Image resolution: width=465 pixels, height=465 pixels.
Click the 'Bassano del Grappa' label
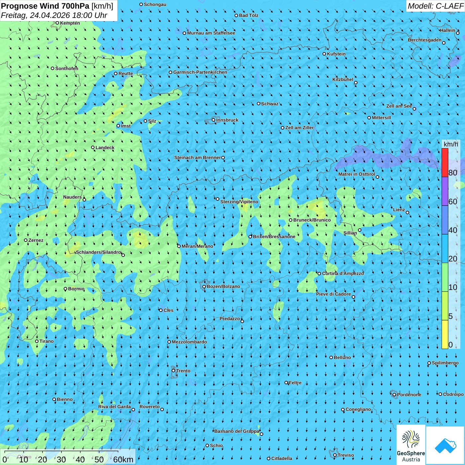click(x=237, y=431)
